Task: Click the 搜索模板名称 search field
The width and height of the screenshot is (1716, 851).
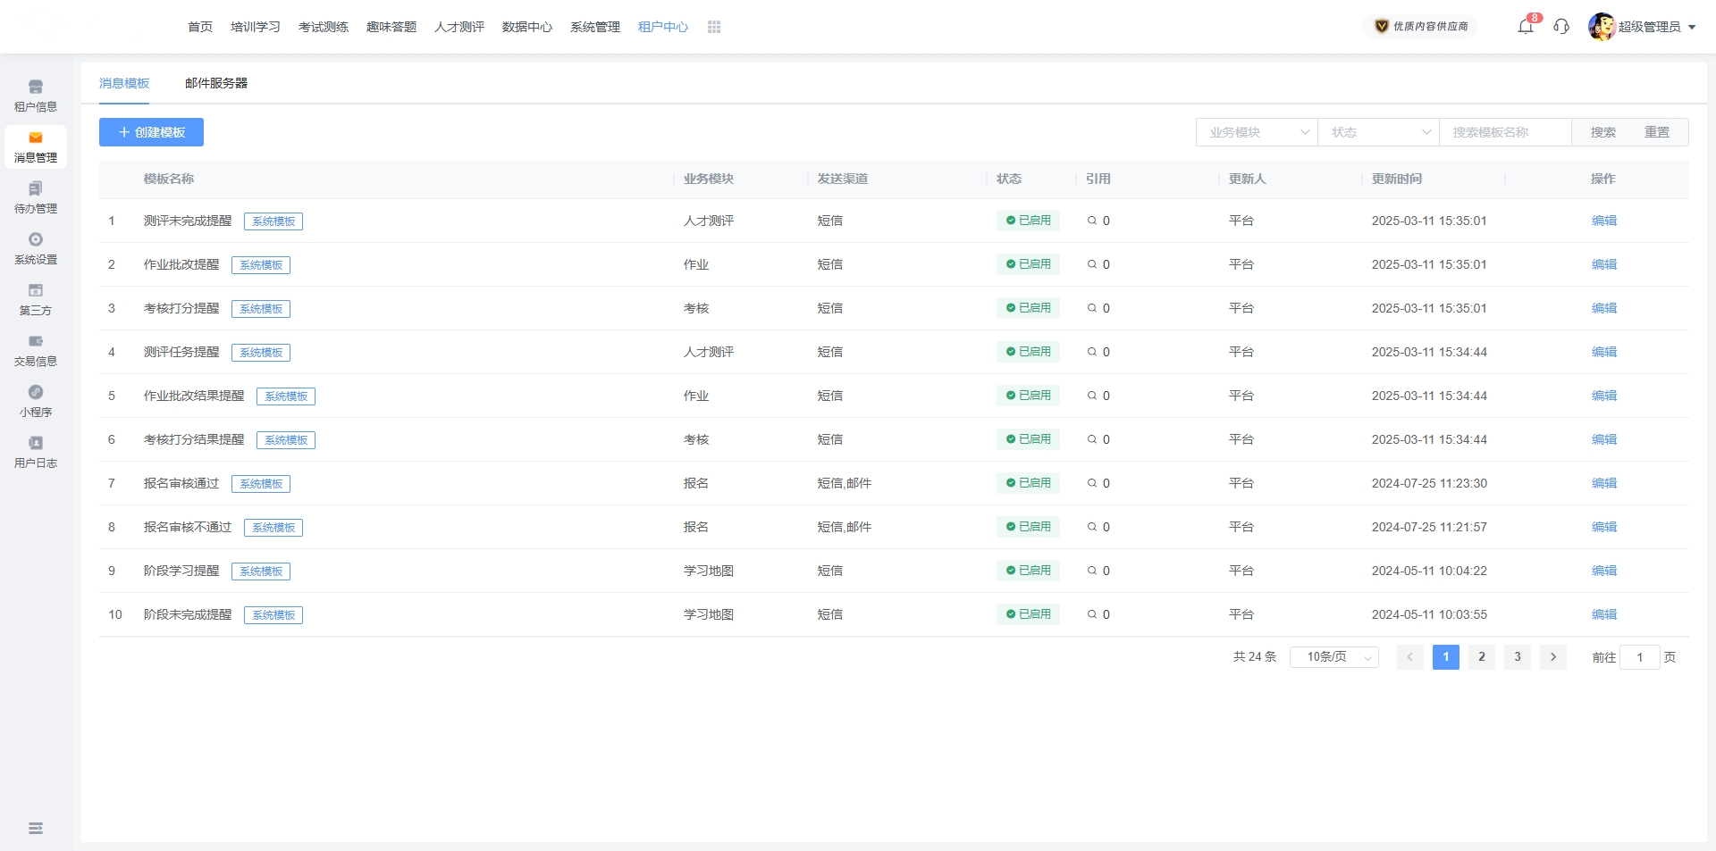Action: (x=1505, y=132)
